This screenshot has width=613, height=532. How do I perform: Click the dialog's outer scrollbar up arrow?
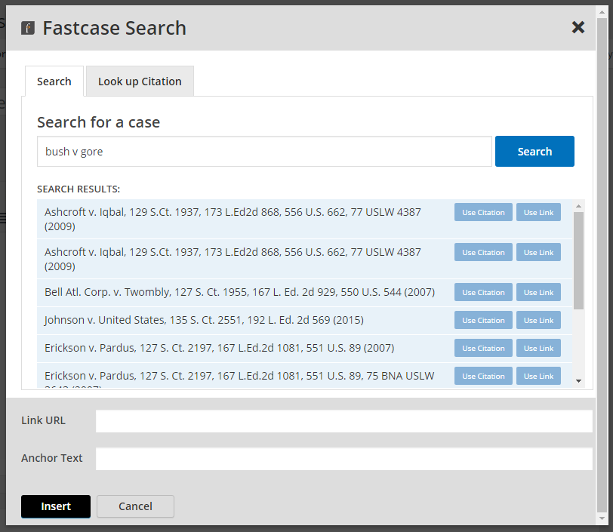pos(602,12)
